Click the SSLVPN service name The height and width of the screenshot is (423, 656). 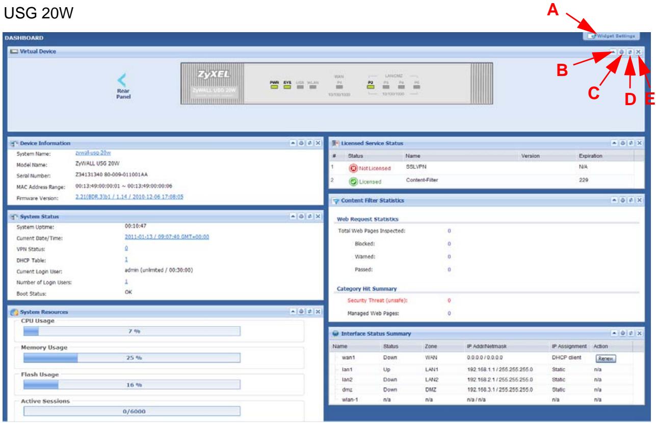tap(416, 167)
